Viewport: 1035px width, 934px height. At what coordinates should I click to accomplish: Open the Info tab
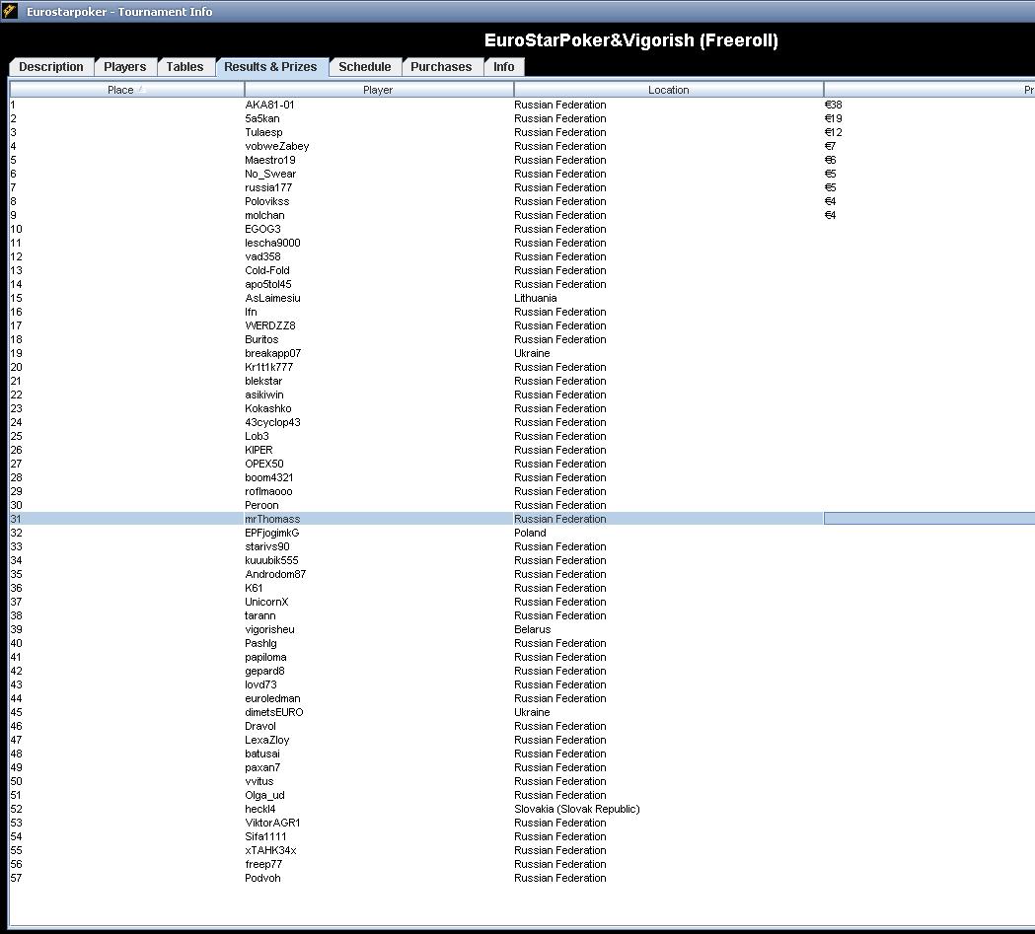click(503, 67)
